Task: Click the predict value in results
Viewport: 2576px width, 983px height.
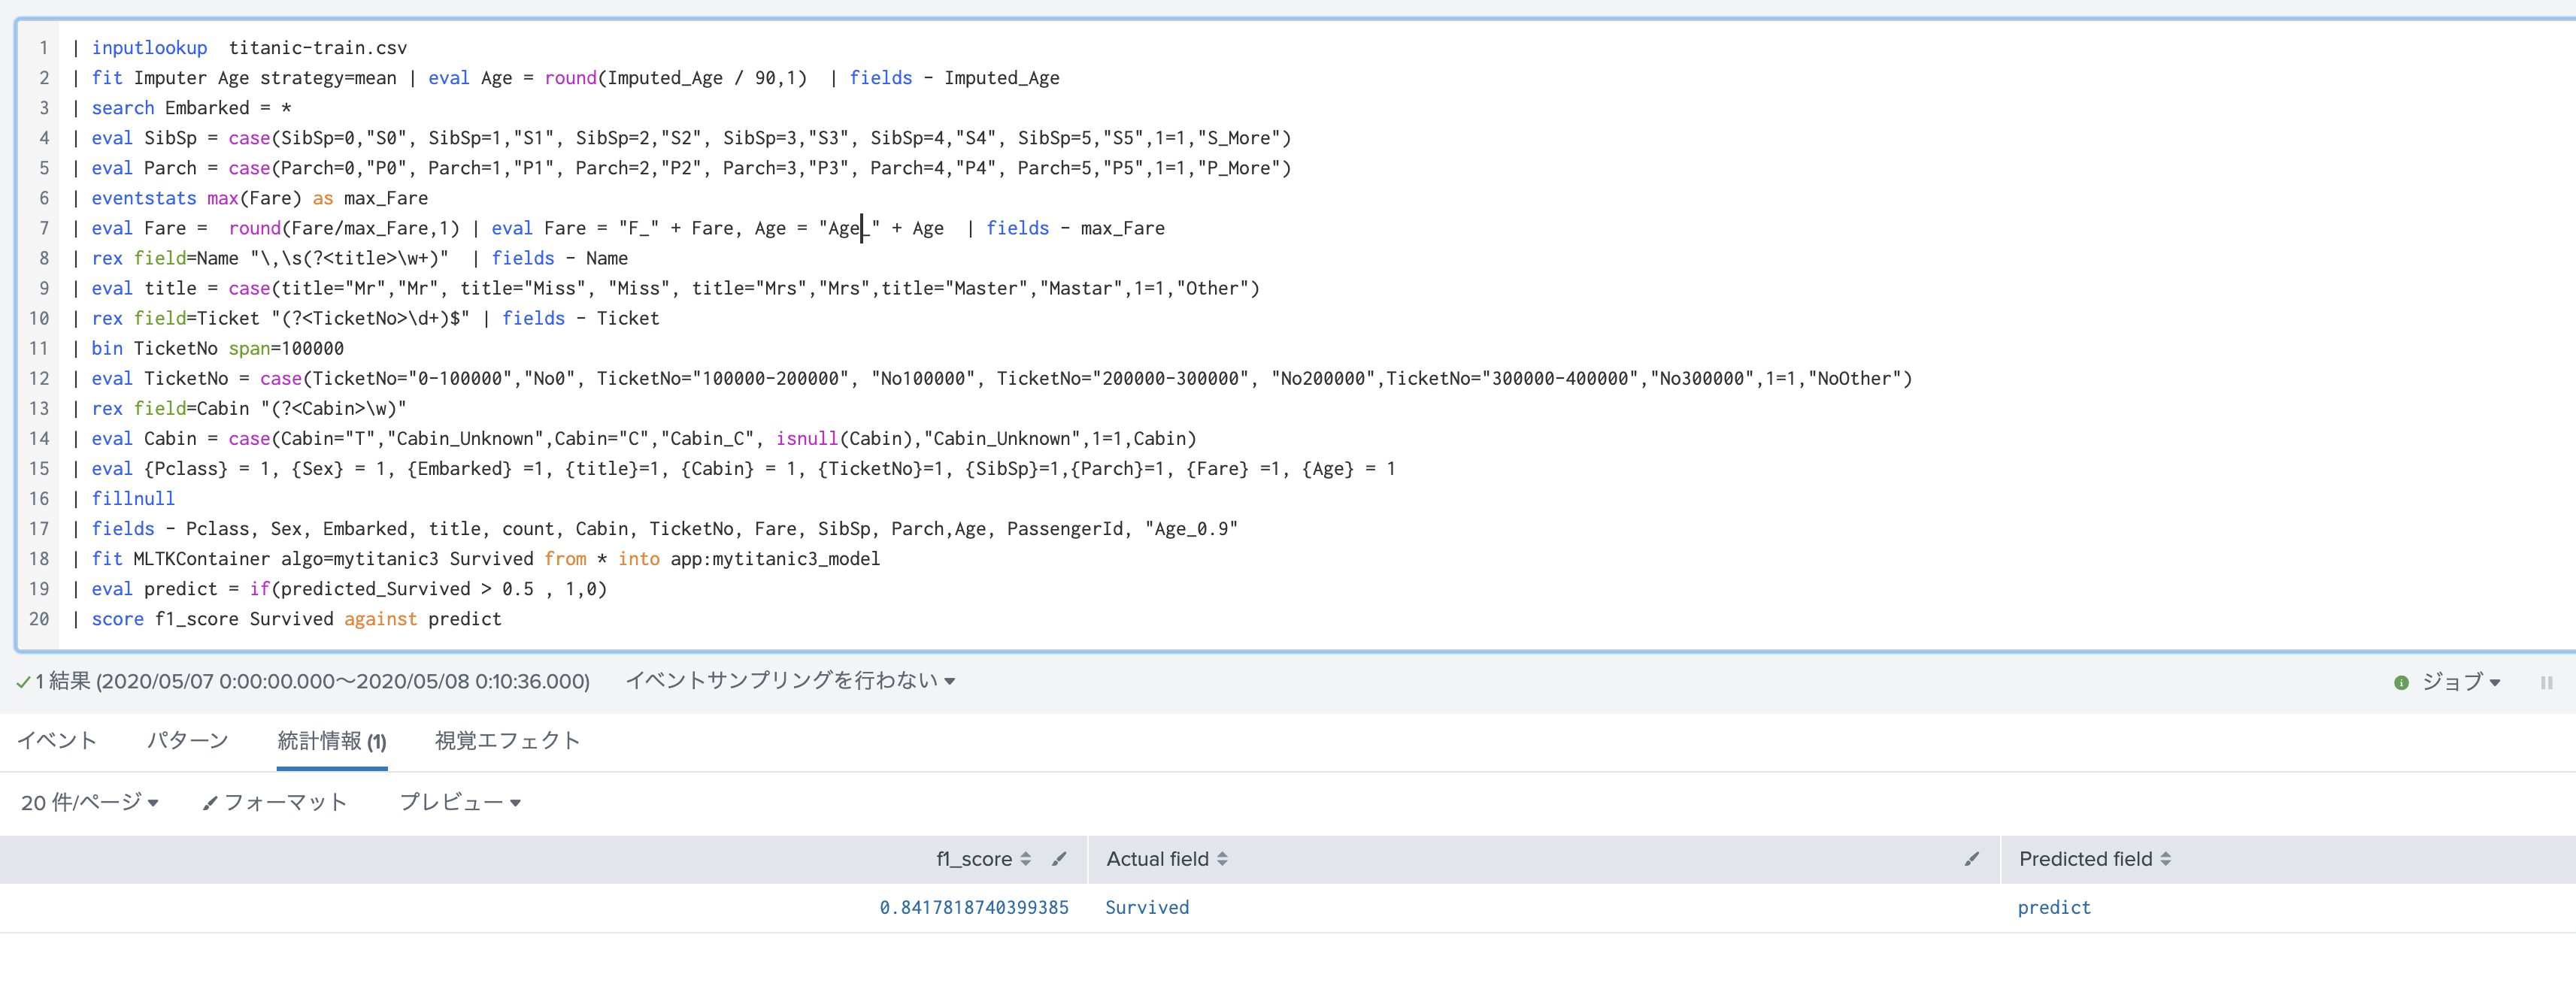Action: coord(2053,907)
